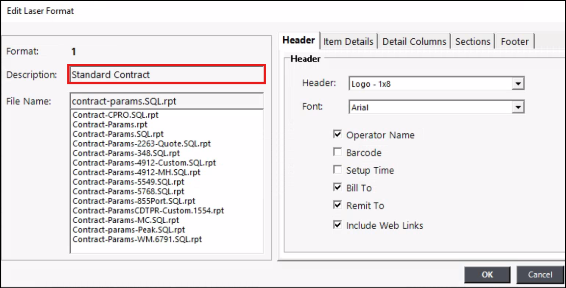Image resolution: width=566 pixels, height=288 pixels.
Task: Cancel the Edit Laser Format dialog
Action: 540,275
